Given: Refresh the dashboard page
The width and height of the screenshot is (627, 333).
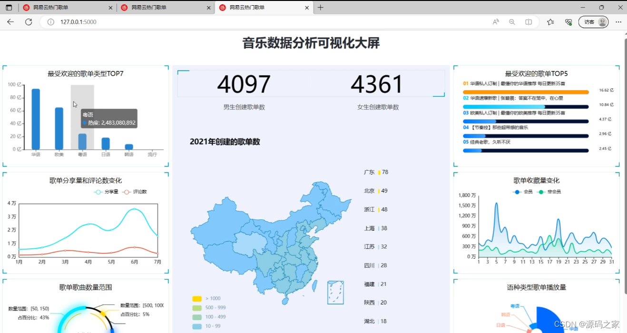Looking at the screenshot, I should (x=29, y=22).
